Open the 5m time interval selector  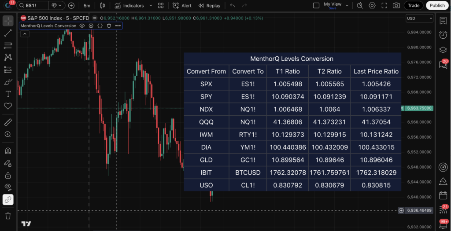click(87, 5)
